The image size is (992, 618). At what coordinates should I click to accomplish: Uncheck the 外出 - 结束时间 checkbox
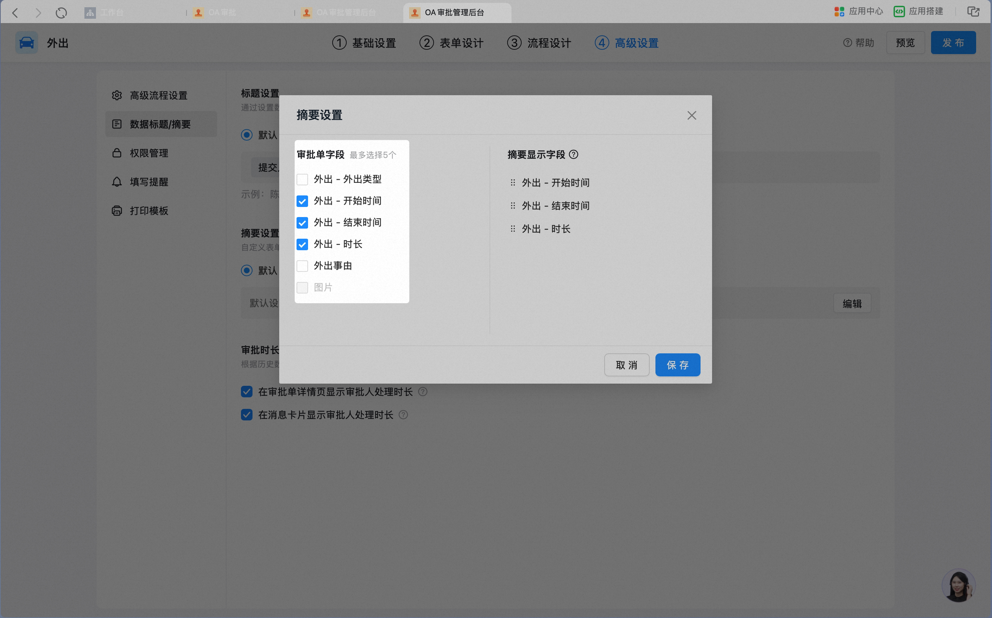click(302, 223)
